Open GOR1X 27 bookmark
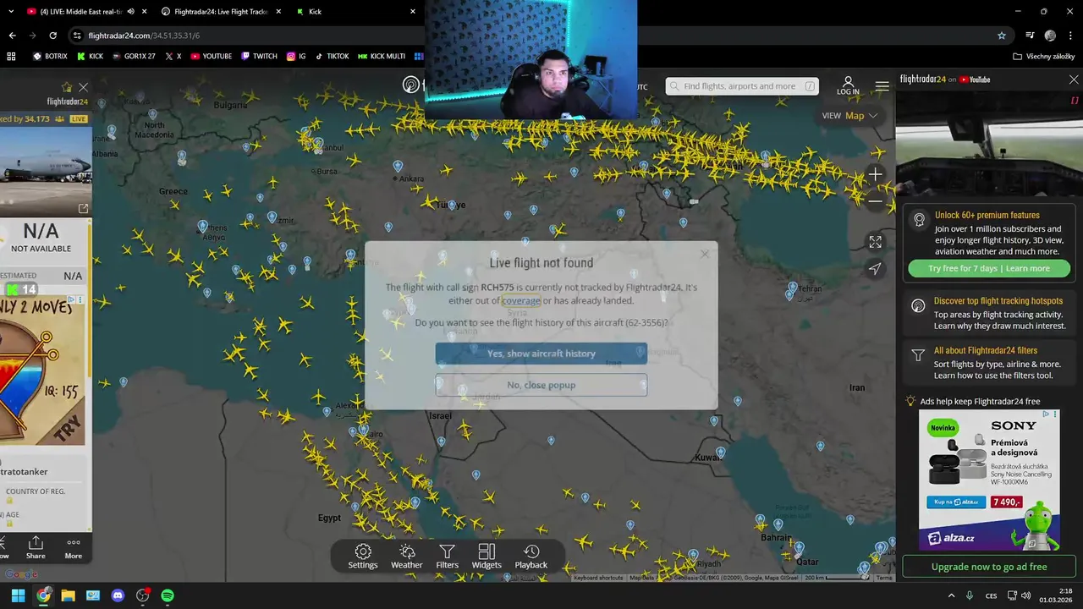 133,56
